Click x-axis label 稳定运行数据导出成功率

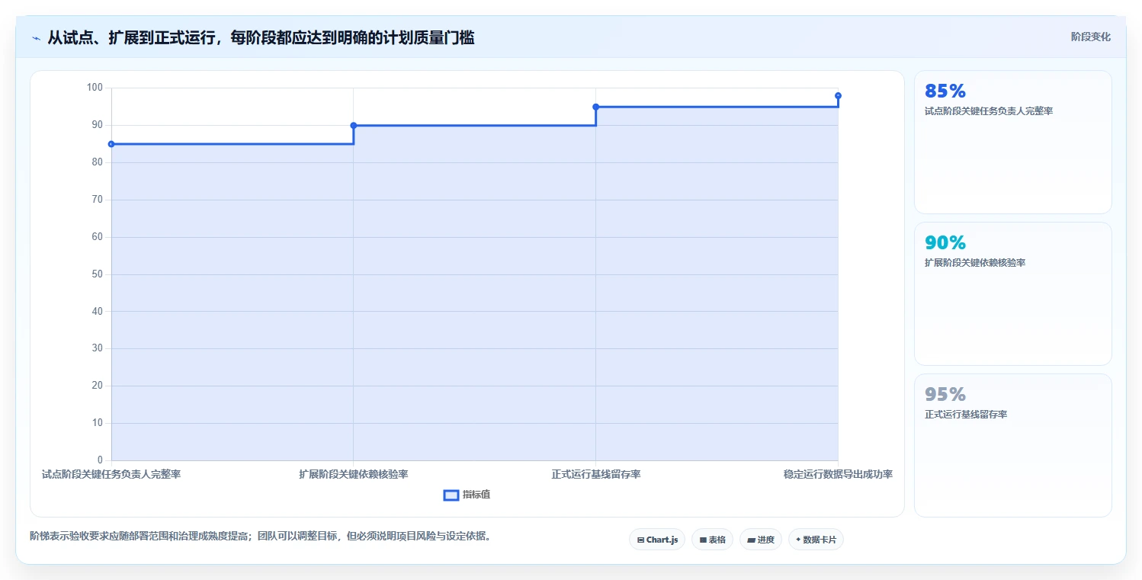coord(838,474)
